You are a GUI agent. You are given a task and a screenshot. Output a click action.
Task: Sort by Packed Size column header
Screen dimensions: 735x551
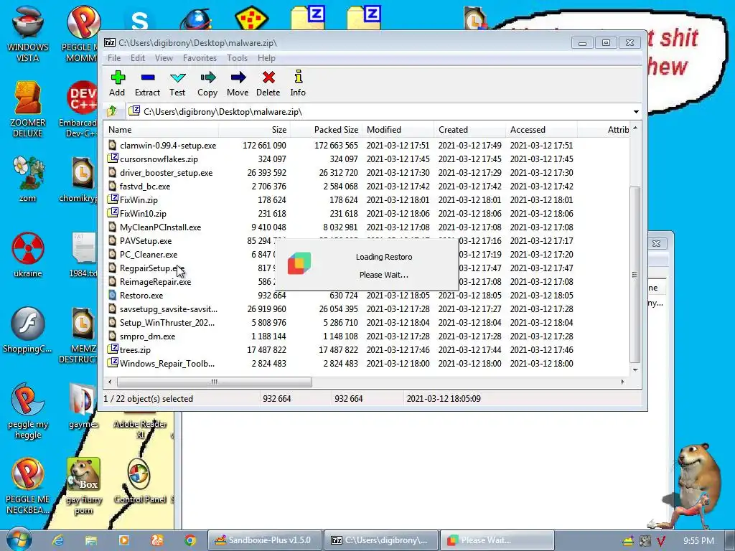point(326,130)
